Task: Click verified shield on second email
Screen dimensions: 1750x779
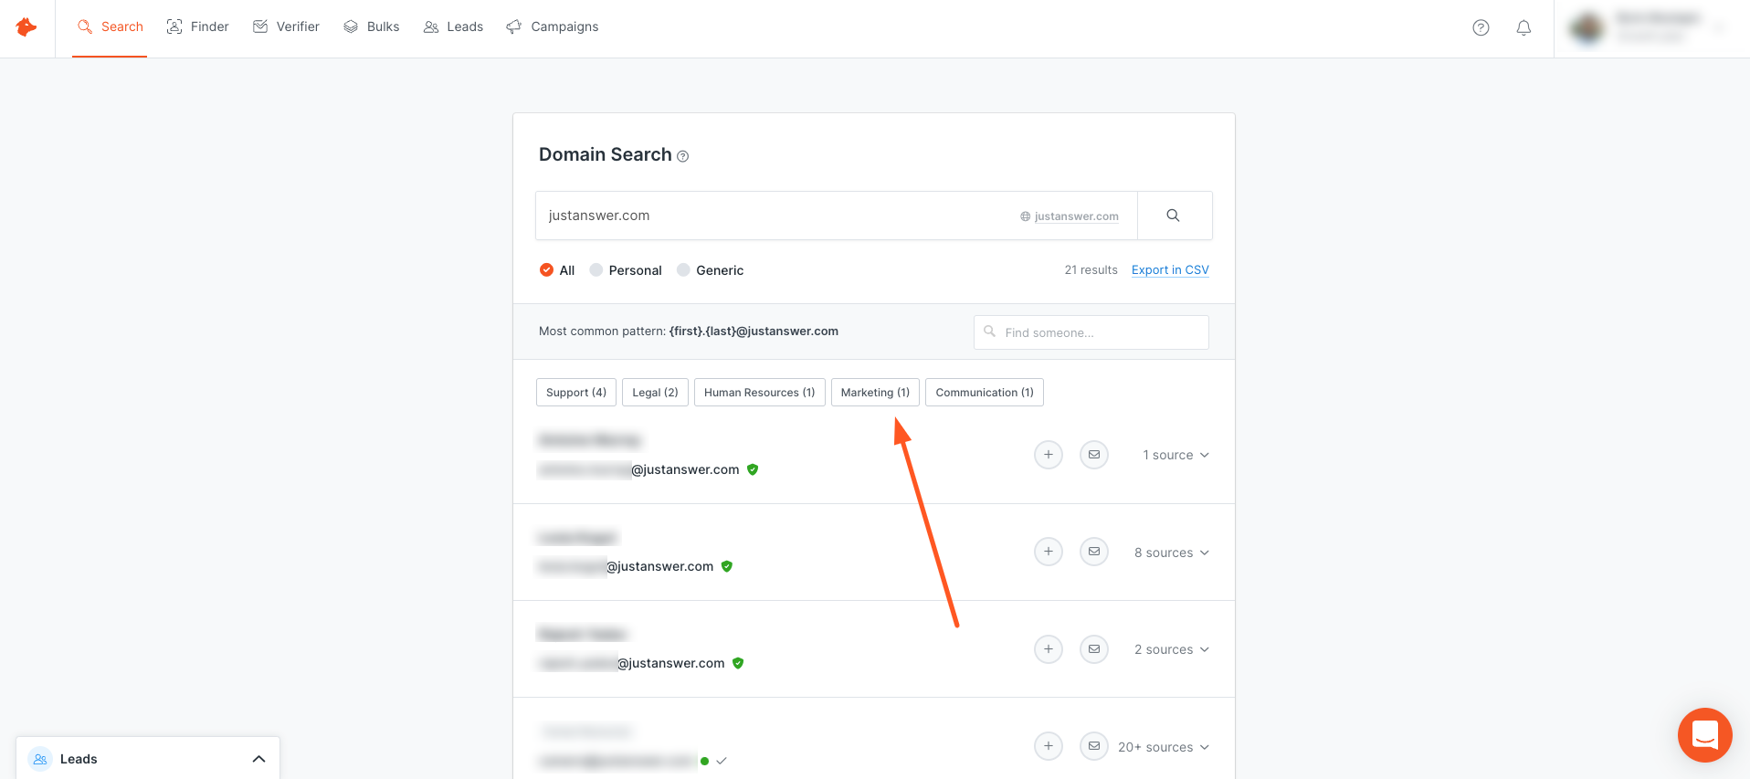Action: point(727,566)
